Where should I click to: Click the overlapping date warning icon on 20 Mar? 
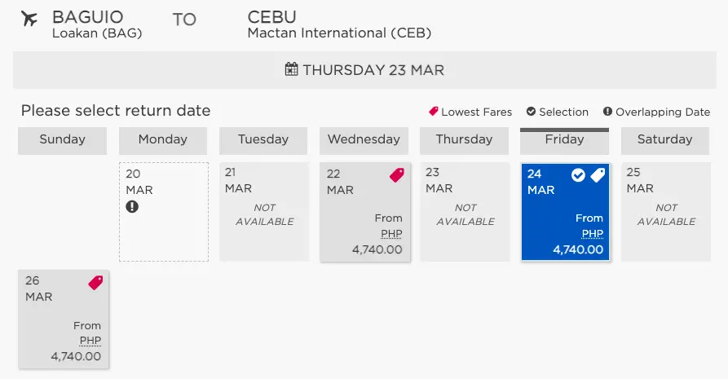[x=132, y=206]
